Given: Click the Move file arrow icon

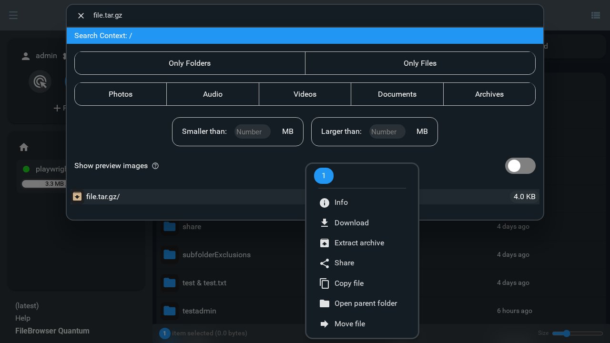Looking at the screenshot, I should 324,324.
